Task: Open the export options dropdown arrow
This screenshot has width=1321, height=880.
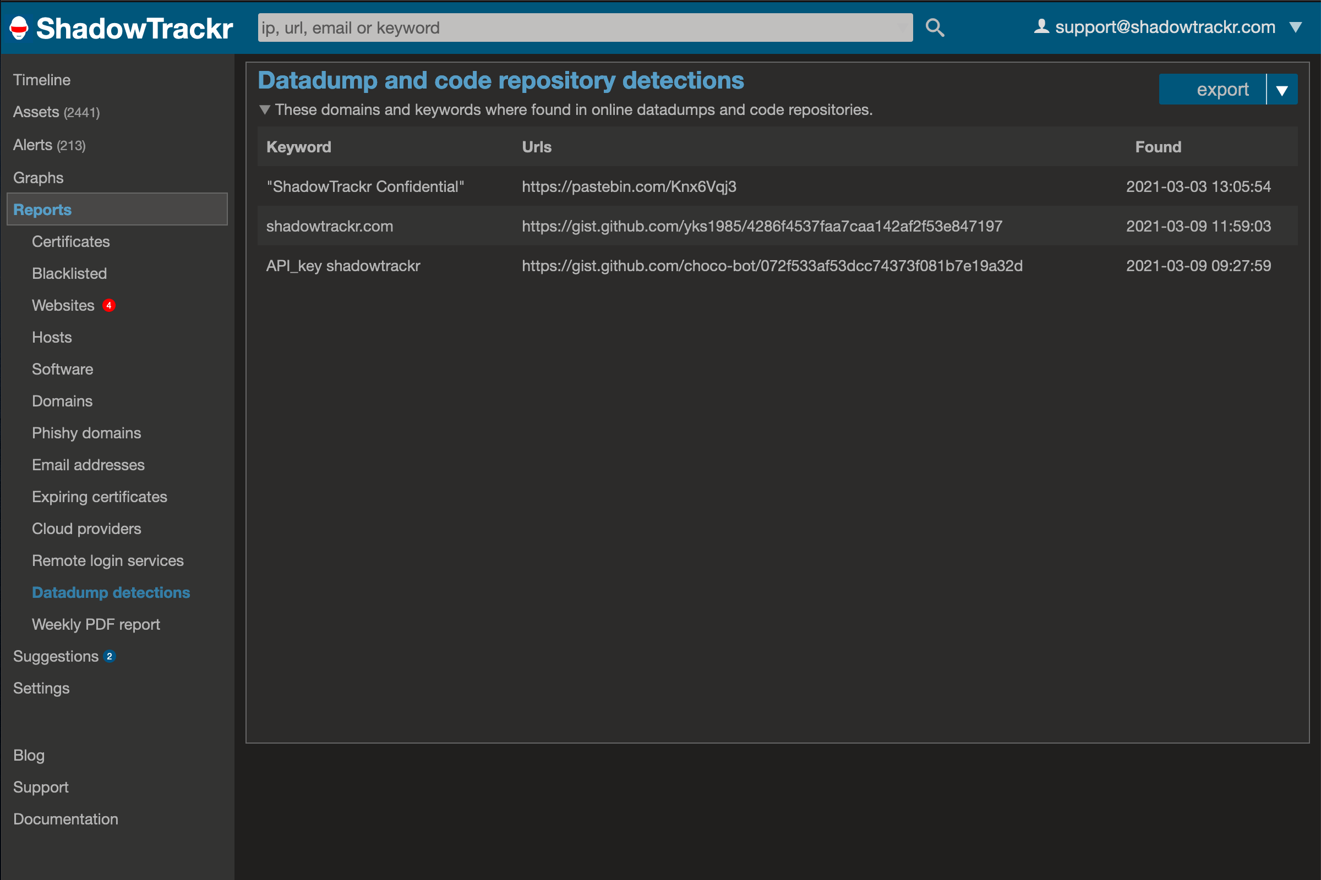Action: [x=1282, y=89]
